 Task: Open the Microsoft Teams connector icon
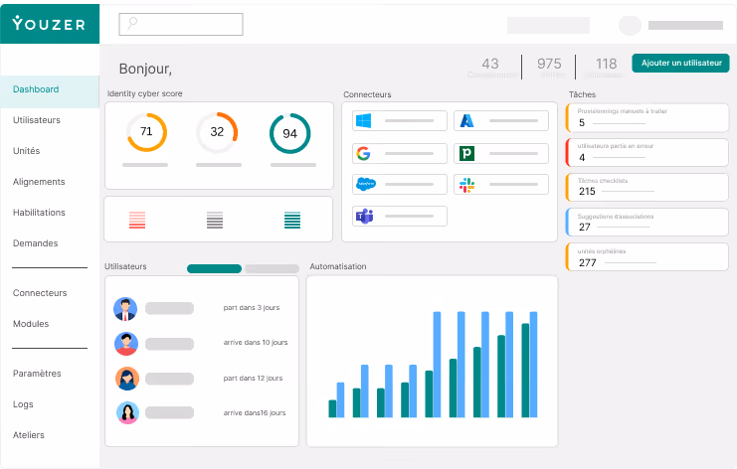click(x=364, y=216)
